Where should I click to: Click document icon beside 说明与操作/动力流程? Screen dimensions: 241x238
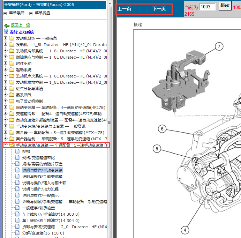[17, 189]
